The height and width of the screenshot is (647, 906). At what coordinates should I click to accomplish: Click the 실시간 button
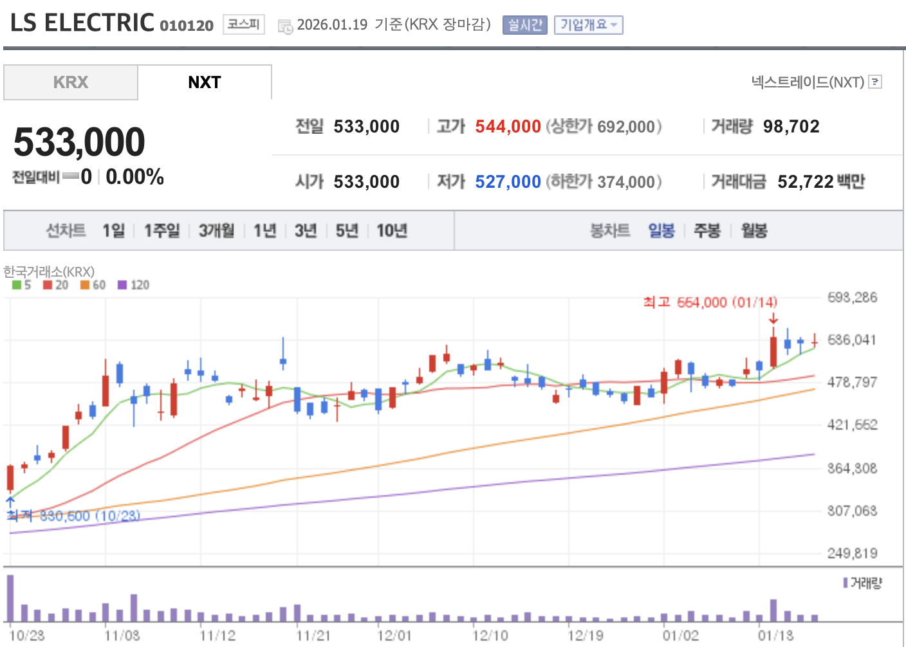tap(525, 25)
